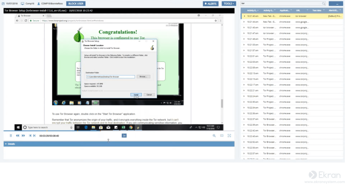Click 'tor browser' URL cell in highlighted row
Screen dimensions: 345x192
pyautogui.click(x=301, y=16)
